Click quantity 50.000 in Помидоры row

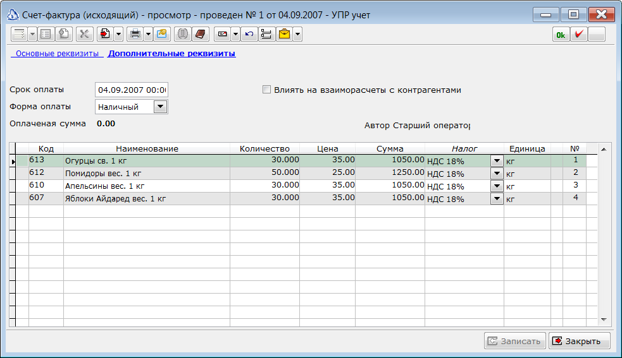[x=264, y=173]
